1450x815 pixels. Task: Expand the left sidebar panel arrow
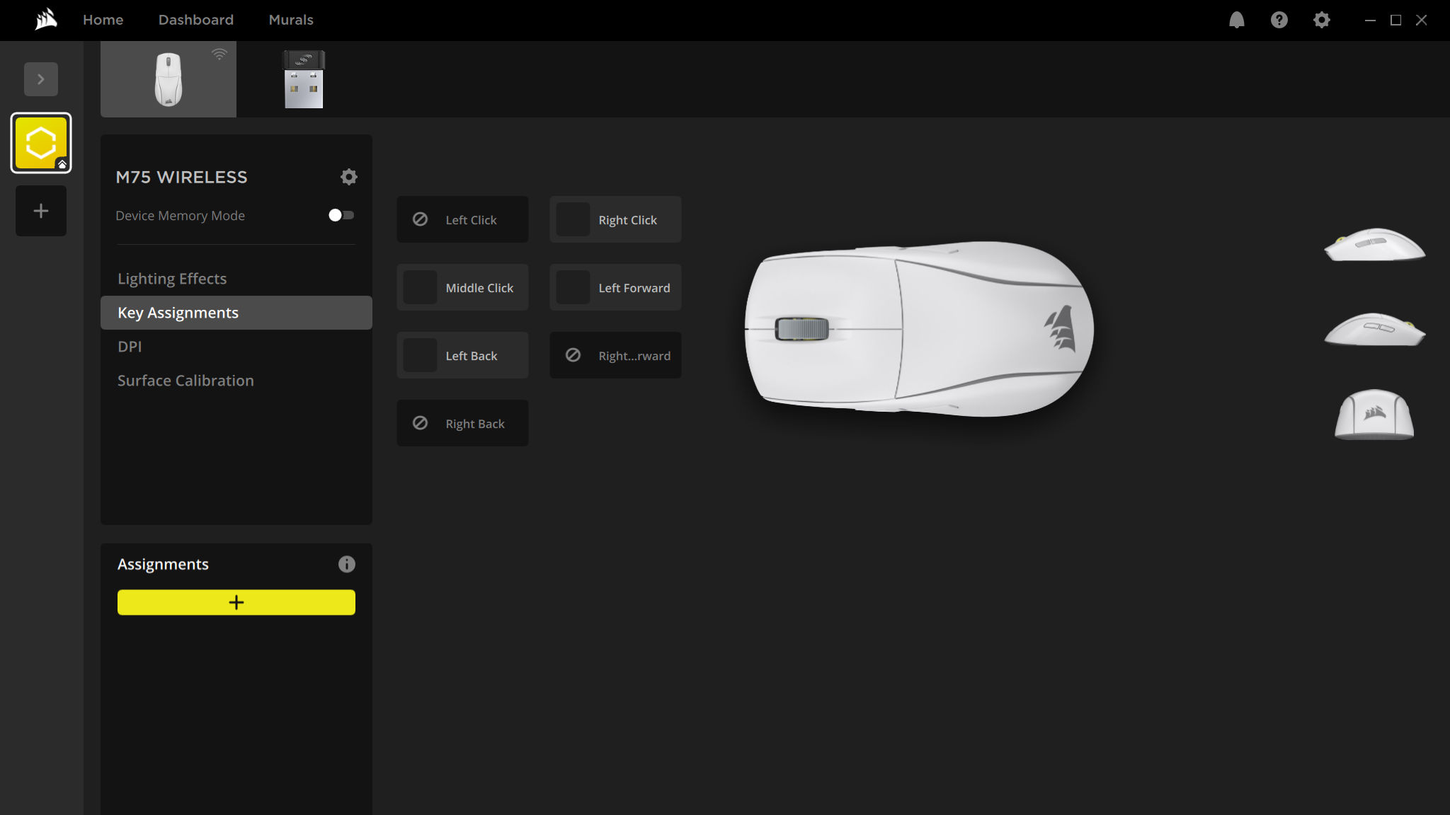tap(41, 80)
